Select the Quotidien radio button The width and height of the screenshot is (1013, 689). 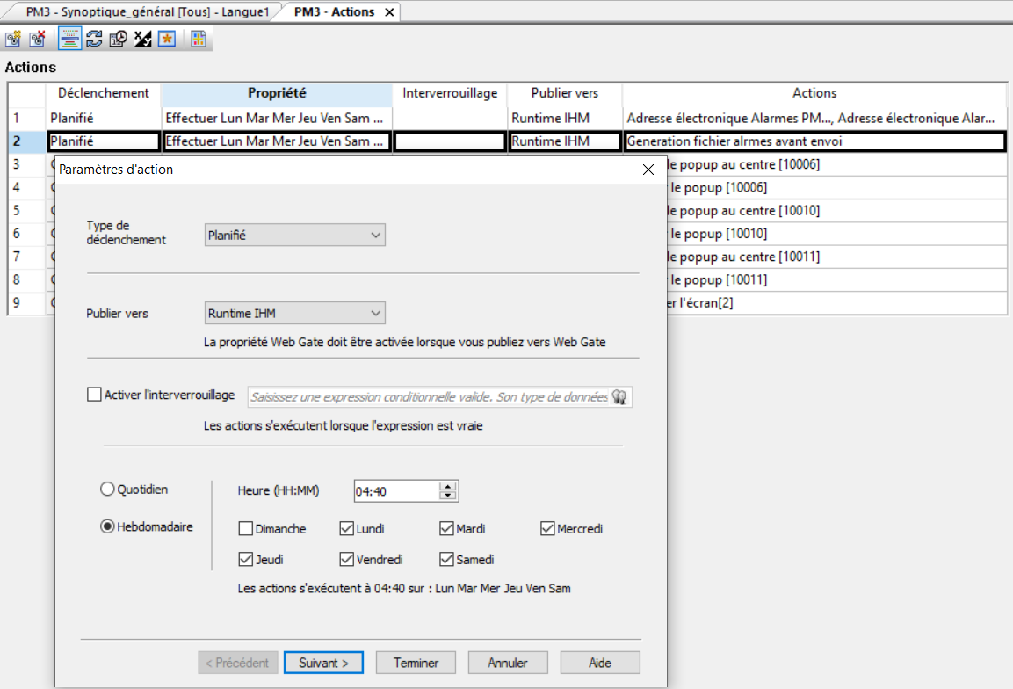[108, 490]
